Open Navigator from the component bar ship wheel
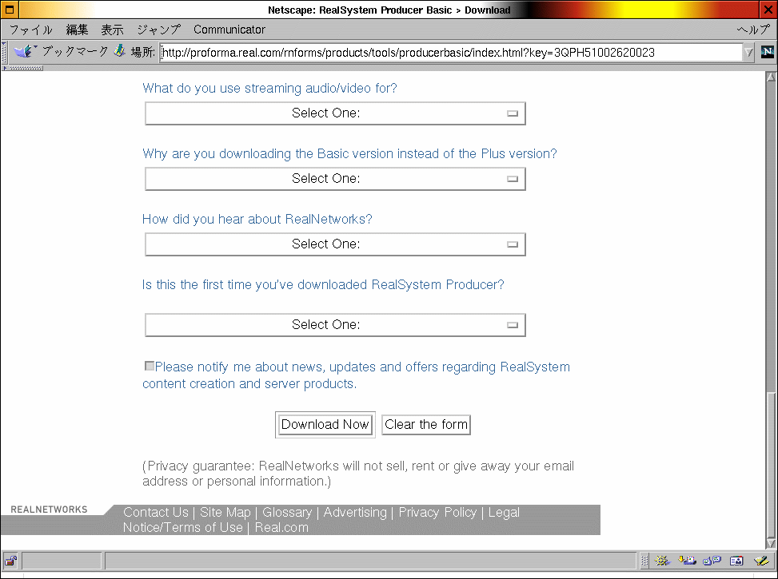This screenshot has height=579, width=778. click(x=662, y=561)
